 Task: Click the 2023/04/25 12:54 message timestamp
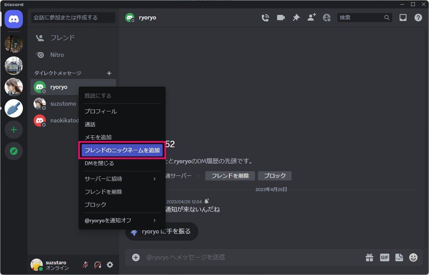(x=184, y=202)
